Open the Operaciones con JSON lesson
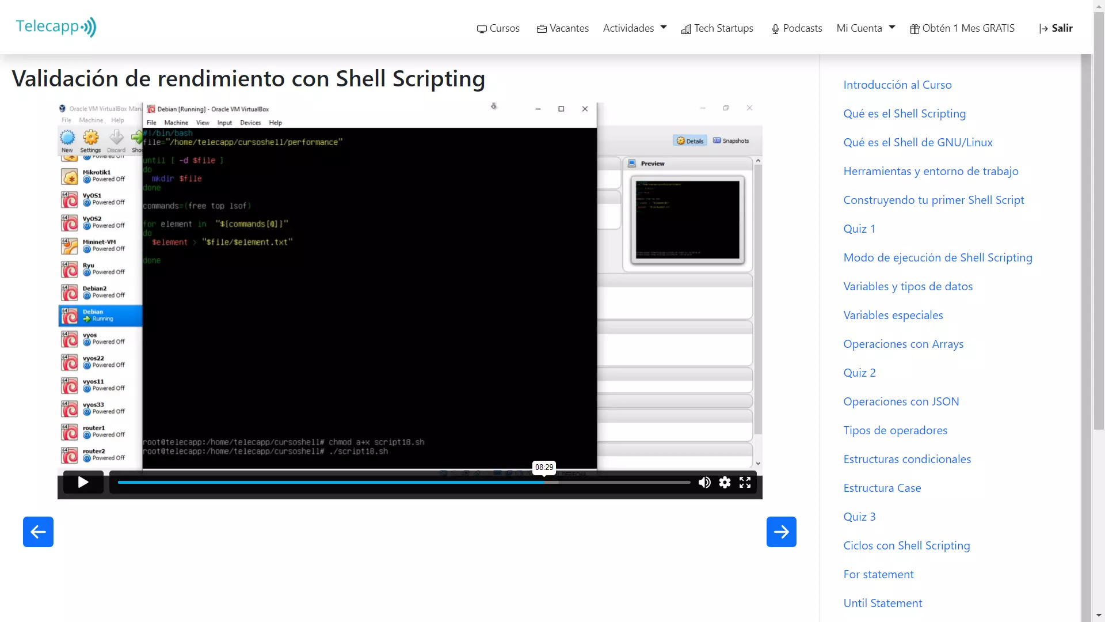1105x622 pixels. (x=901, y=401)
